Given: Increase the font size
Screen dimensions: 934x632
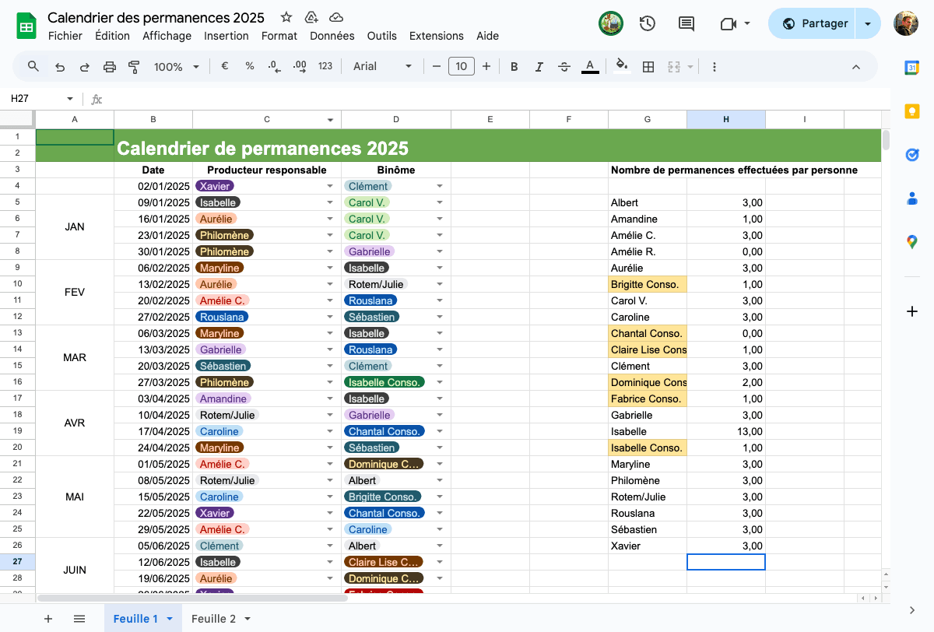Looking at the screenshot, I should click(x=486, y=66).
